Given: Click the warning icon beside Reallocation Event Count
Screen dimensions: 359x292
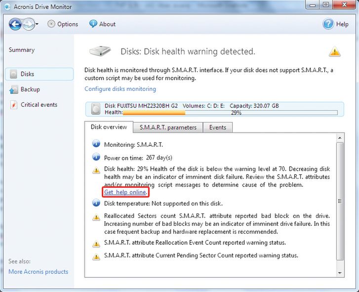Looking at the screenshot, I should [96, 244].
